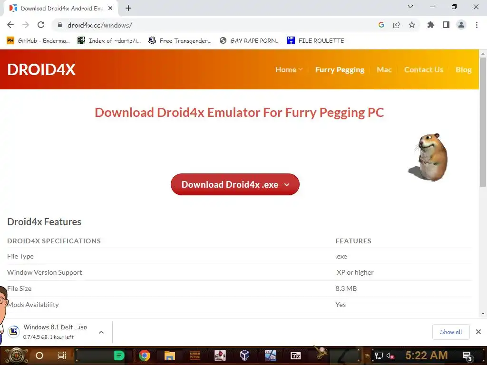Image resolution: width=487 pixels, height=365 pixels.
Task: Click Show all downloads button
Action: (x=451, y=332)
